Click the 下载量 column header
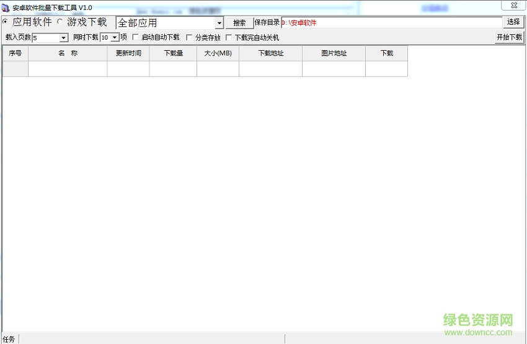The width and height of the screenshot is (527, 344). [x=173, y=53]
